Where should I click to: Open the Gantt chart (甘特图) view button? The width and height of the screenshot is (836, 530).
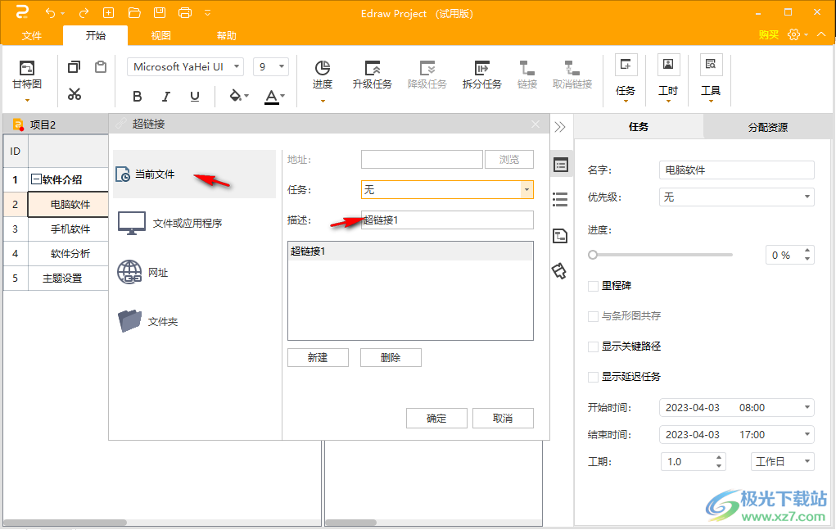pyautogui.click(x=27, y=81)
